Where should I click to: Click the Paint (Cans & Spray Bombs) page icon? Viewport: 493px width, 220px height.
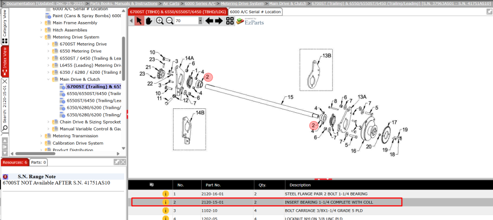tap(48, 16)
